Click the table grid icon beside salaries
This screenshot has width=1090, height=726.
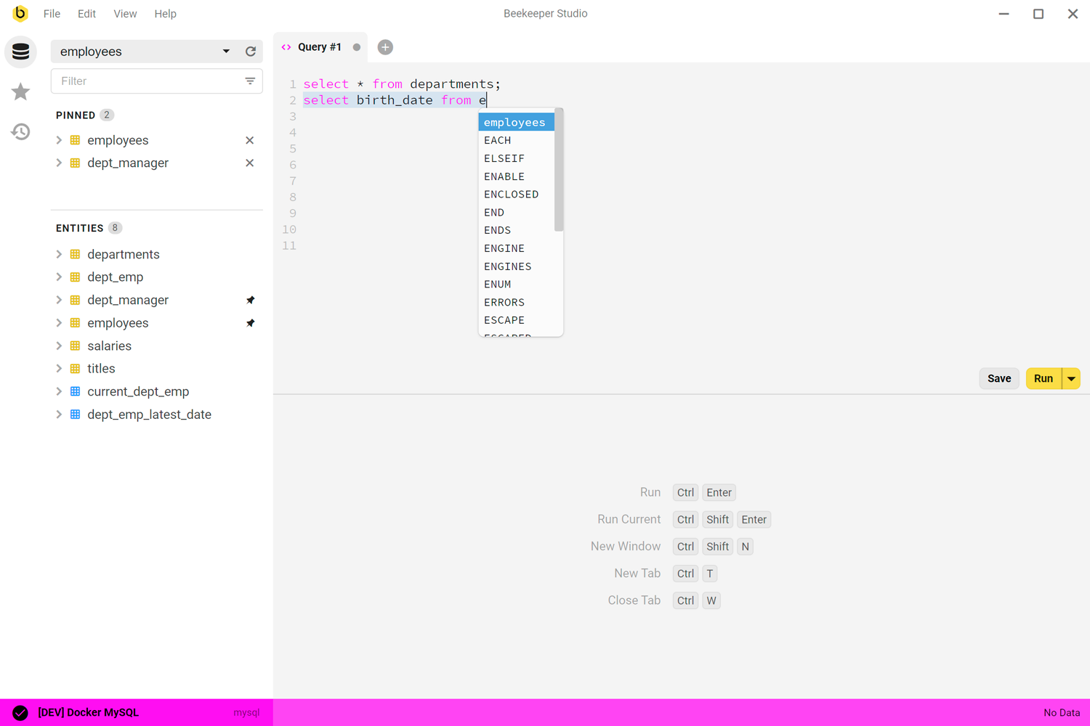(x=75, y=346)
